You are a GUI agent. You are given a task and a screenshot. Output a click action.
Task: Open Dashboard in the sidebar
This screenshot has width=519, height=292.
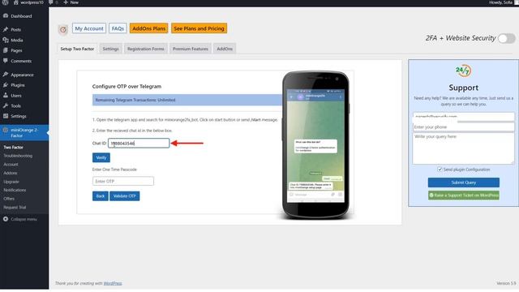click(21, 16)
